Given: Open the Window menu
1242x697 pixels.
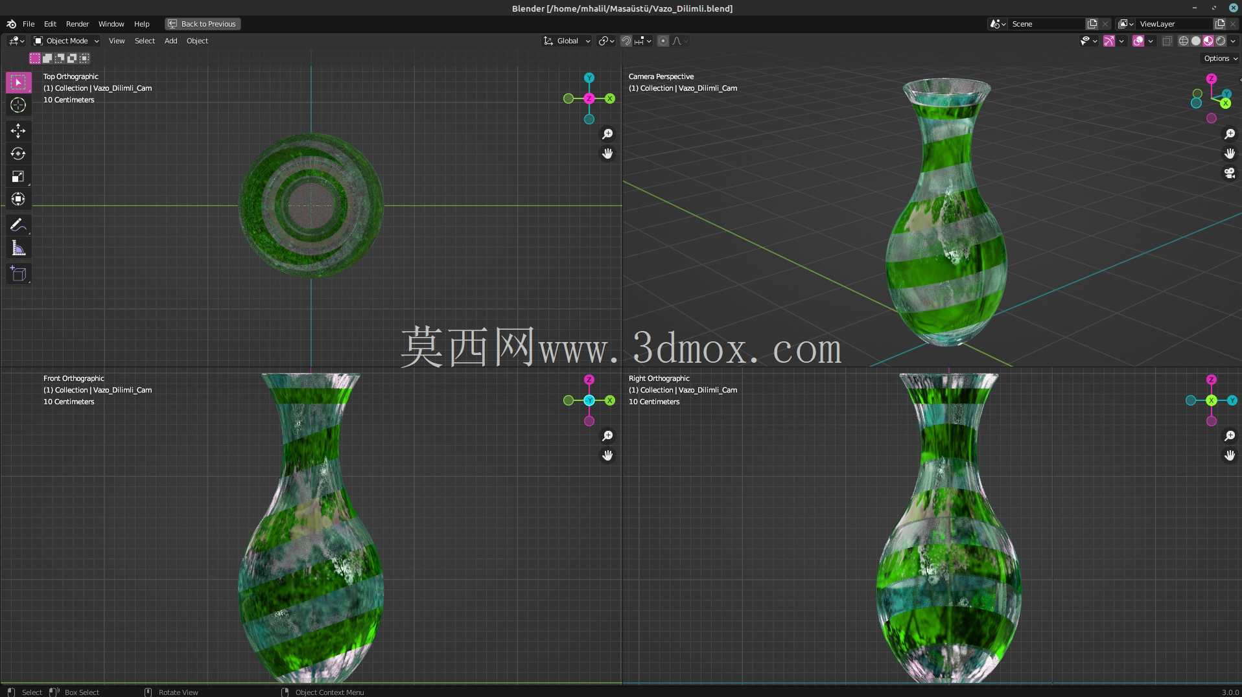Looking at the screenshot, I should point(111,24).
